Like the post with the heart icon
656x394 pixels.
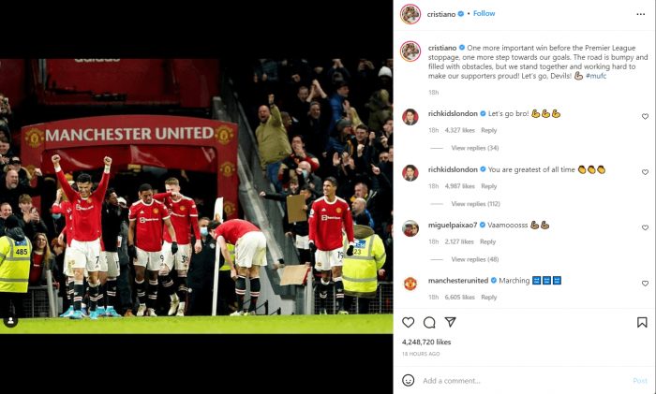click(x=408, y=322)
